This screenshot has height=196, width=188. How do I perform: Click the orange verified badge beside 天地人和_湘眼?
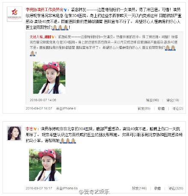(x=53, y=37)
